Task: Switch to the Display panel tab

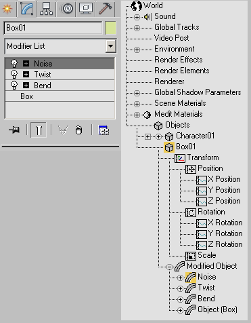Action: click(86, 9)
